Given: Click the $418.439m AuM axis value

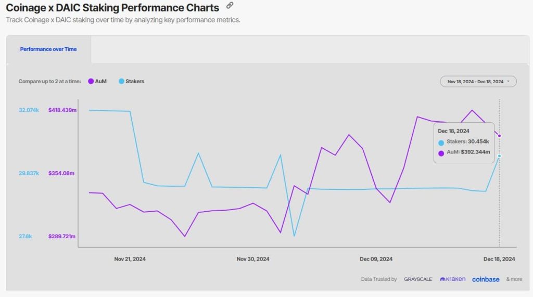Looking at the screenshot, I should [62, 110].
